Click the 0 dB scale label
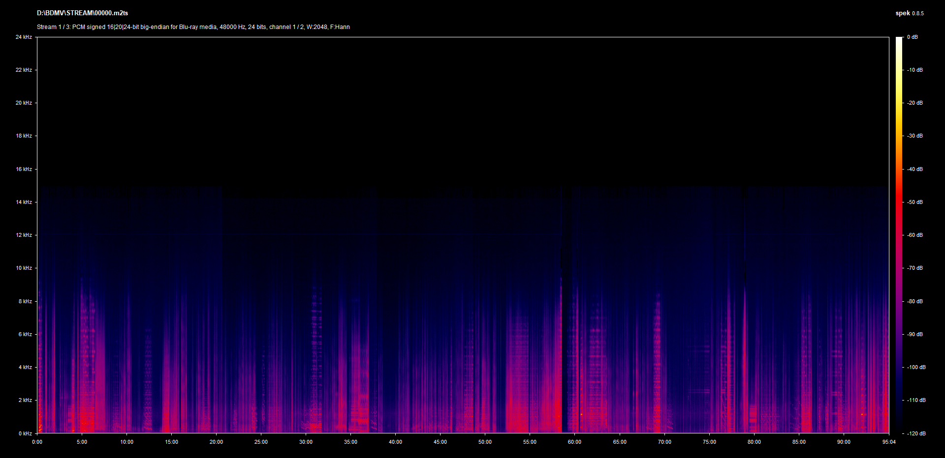Screen dimensions: 945x458 pyautogui.click(x=913, y=37)
